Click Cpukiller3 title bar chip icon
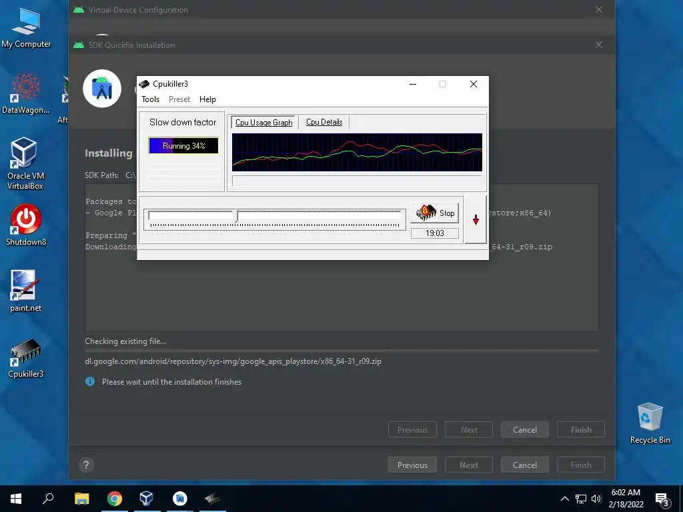The width and height of the screenshot is (683, 512). tap(144, 84)
